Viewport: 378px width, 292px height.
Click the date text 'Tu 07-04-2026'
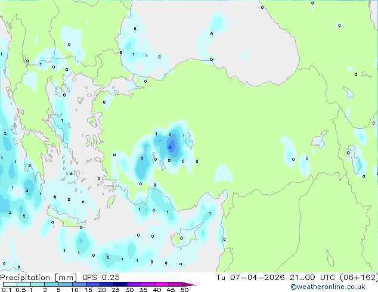point(250,278)
